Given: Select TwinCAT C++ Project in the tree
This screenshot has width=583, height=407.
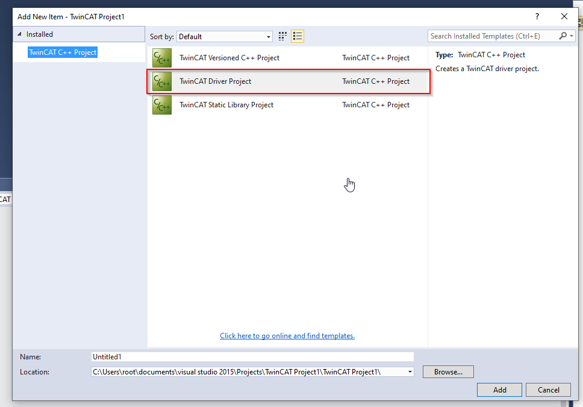Looking at the screenshot, I should 63,52.
